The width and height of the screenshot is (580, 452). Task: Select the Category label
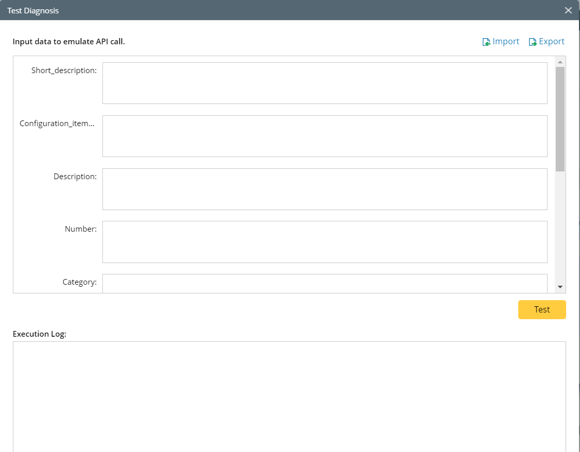(x=80, y=282)
